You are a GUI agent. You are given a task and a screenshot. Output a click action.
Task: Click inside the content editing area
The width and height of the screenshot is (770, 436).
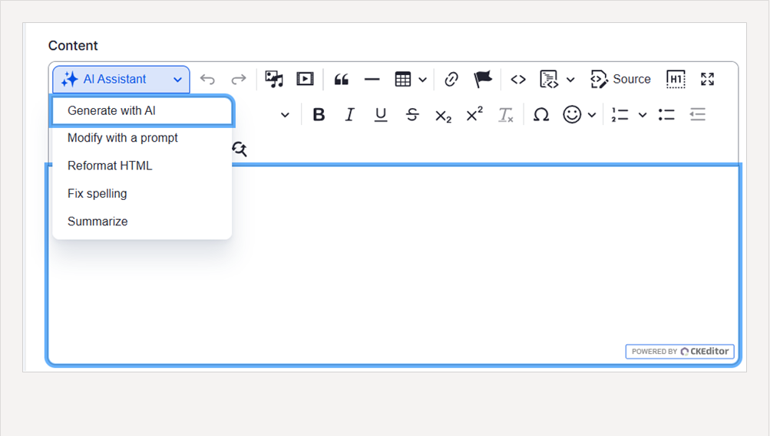pos(393,264)
